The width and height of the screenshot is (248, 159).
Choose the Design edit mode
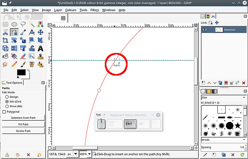pos(7,97)
